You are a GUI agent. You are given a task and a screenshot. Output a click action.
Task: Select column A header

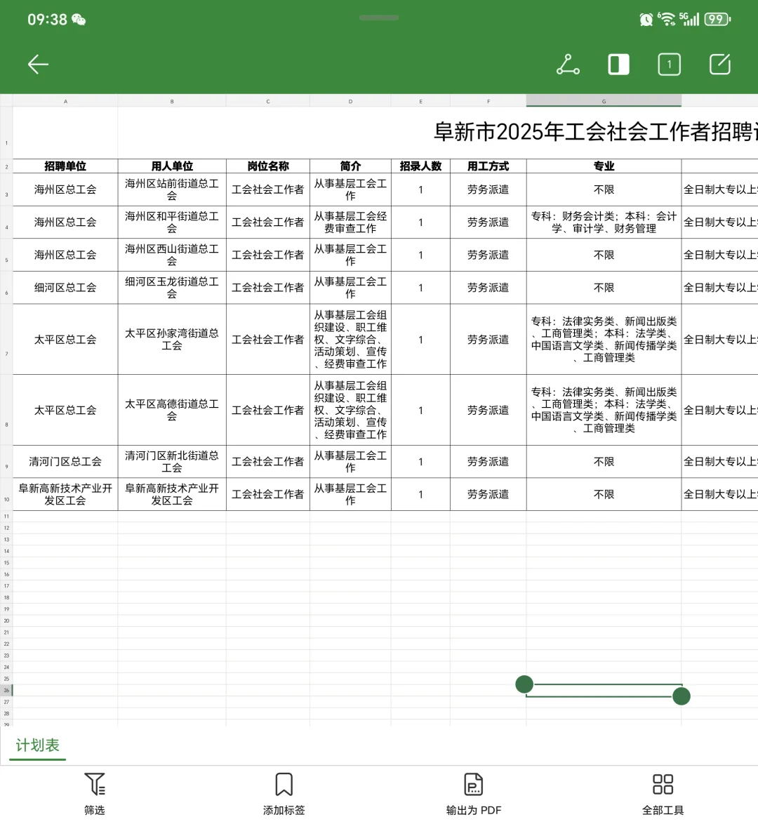click(66, 101)
